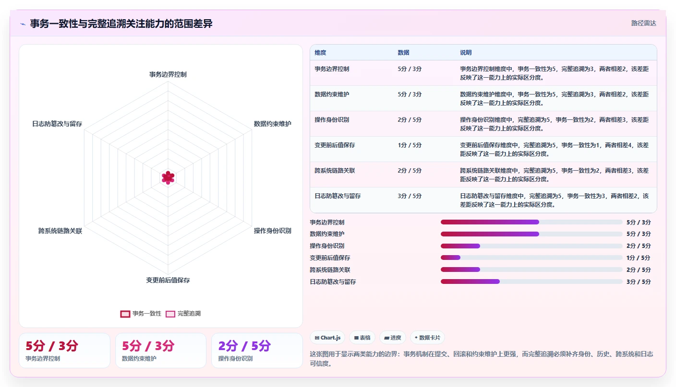Click the 数据约束维护 progress bar
676x387 pixels.
[x=531, y=234]
